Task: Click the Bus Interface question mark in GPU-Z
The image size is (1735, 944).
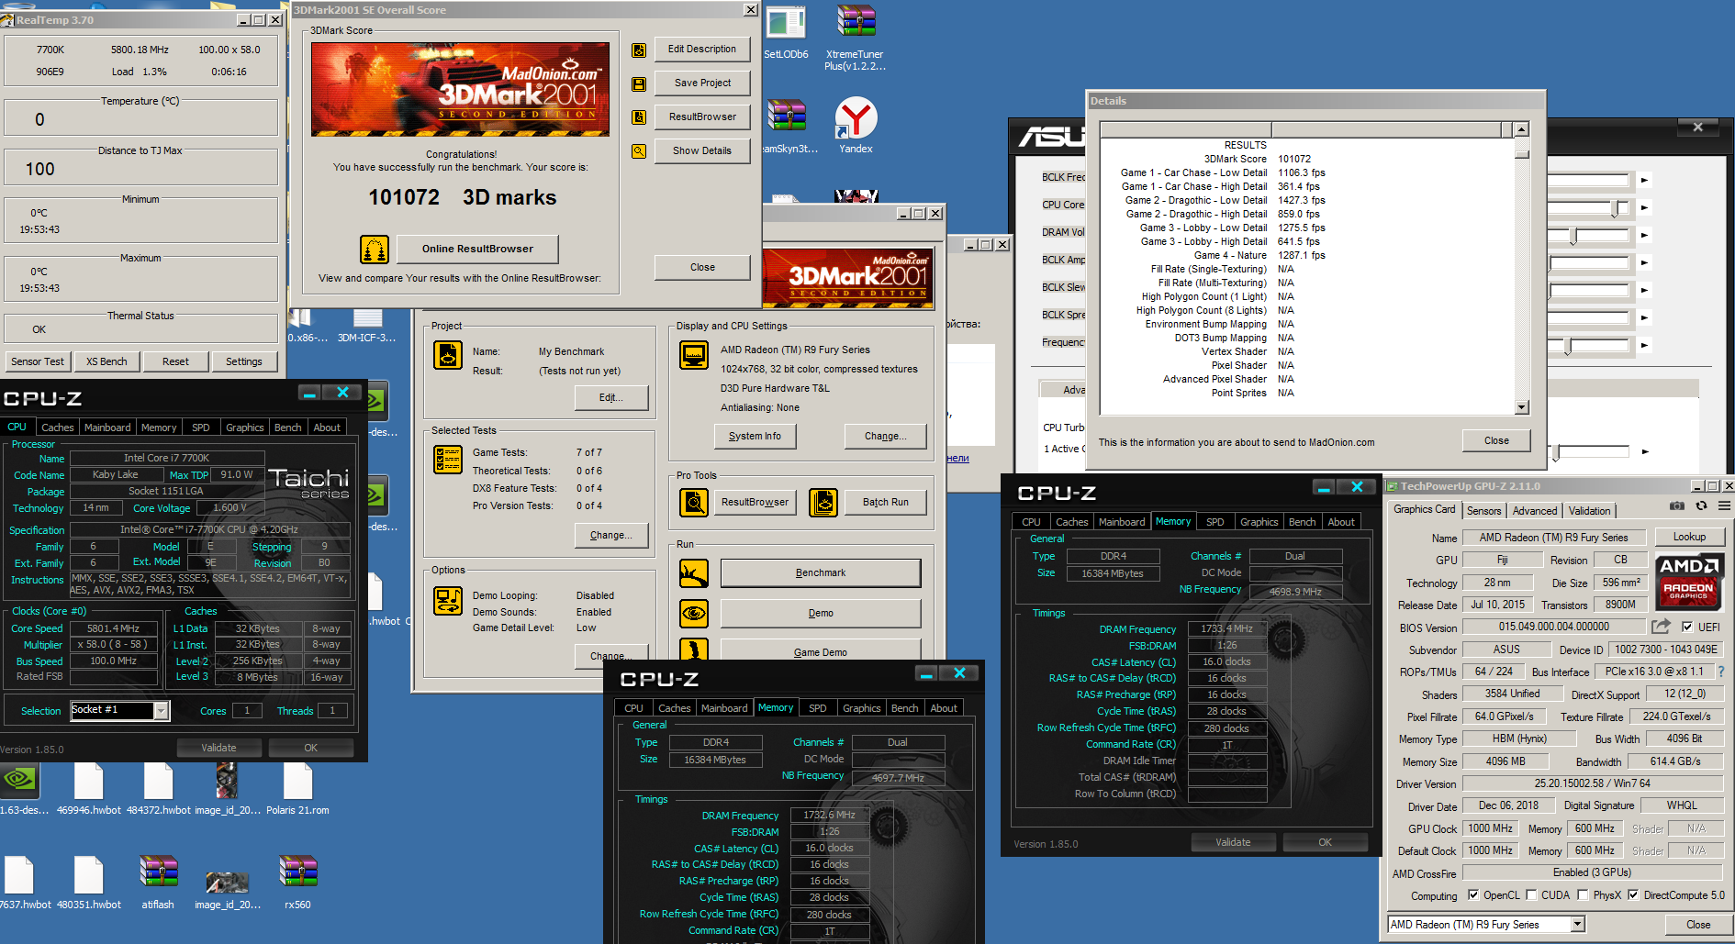Action: coord(1720,672)
